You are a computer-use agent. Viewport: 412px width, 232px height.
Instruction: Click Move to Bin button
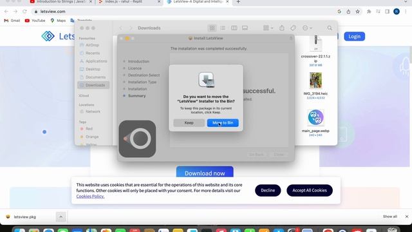click(x=223, y=123)
